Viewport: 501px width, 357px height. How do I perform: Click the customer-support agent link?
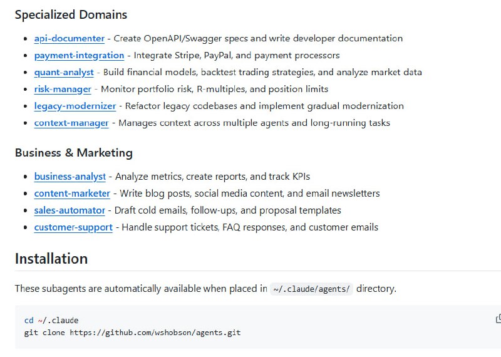73,227
